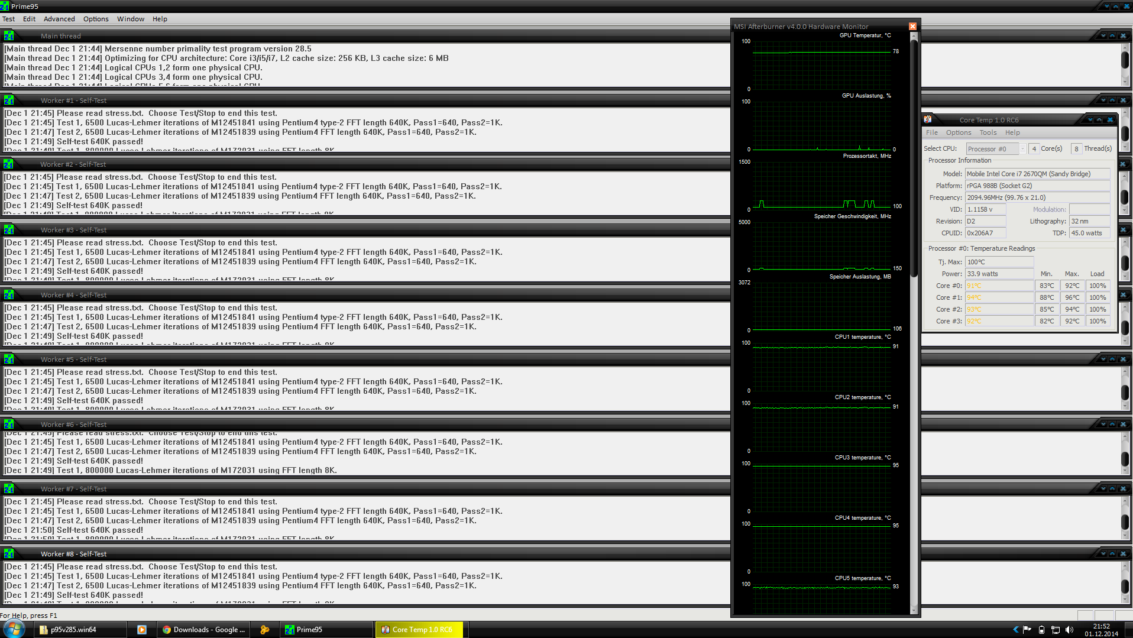
Task: Click the Worker #1 window icon
Action: pos(9,100)
